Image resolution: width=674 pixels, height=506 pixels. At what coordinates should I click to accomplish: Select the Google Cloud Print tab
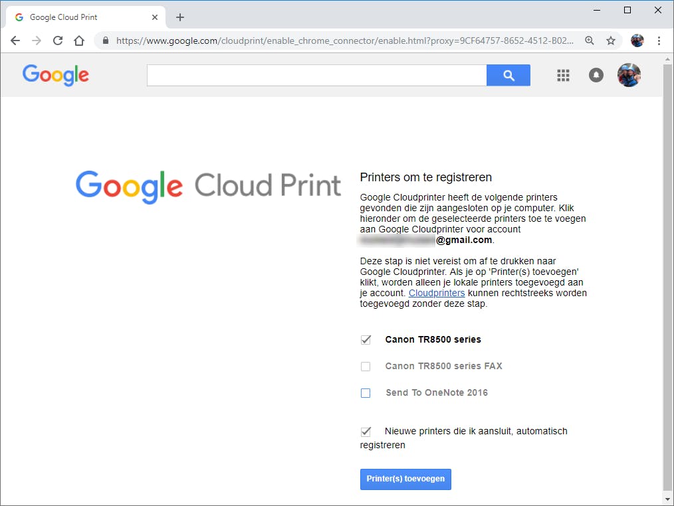tap(86, 17)
